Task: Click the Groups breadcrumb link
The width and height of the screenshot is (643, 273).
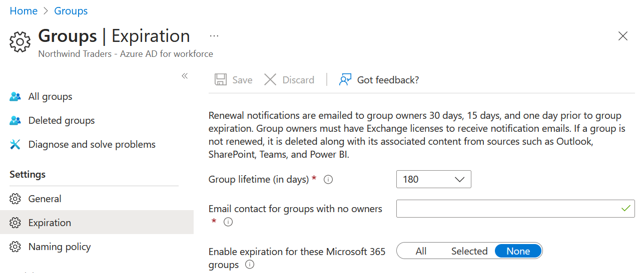Action: 71,11
